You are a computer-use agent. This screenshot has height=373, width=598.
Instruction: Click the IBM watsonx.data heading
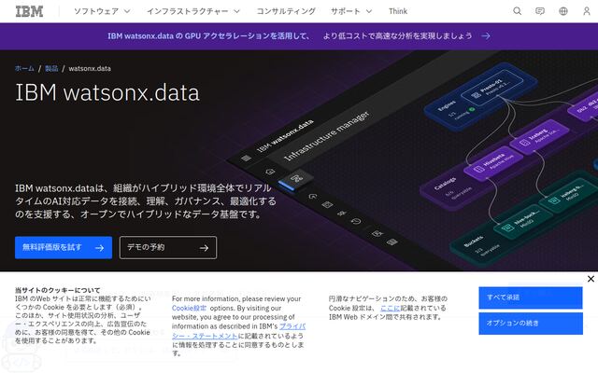click(107, 92)
